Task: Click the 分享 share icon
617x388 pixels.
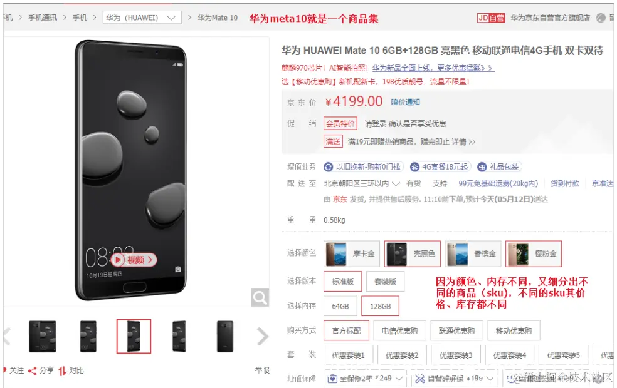Action: [32, 370]
